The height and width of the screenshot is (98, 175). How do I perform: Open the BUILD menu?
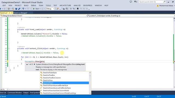[x=26, y=5]
